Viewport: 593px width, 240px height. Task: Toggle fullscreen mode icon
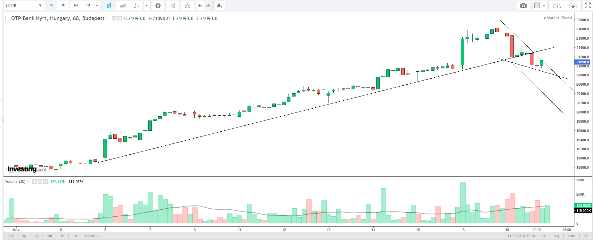(588, 5)
